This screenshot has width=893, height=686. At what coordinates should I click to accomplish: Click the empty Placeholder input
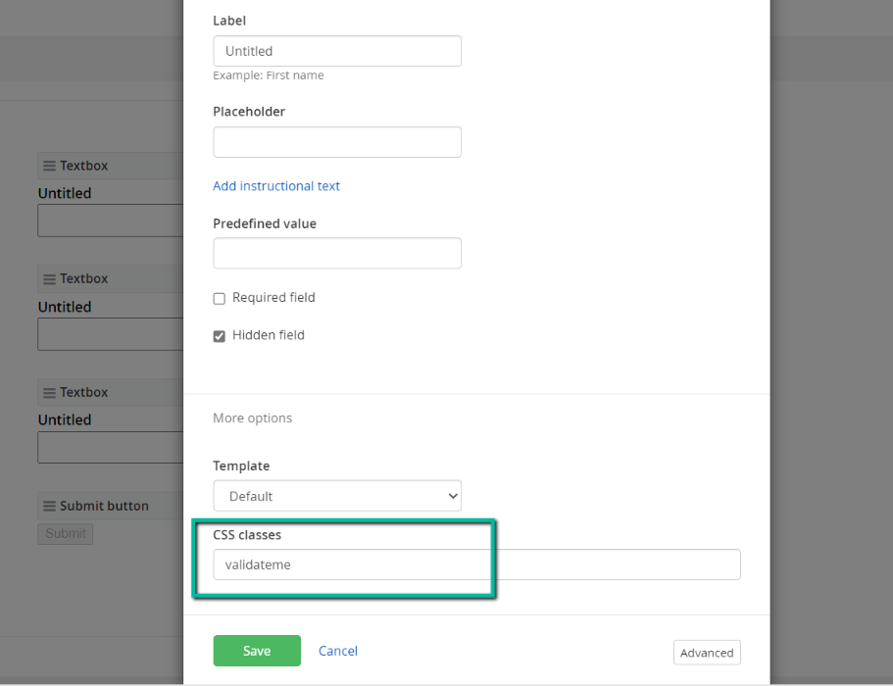tap(337, 141)
